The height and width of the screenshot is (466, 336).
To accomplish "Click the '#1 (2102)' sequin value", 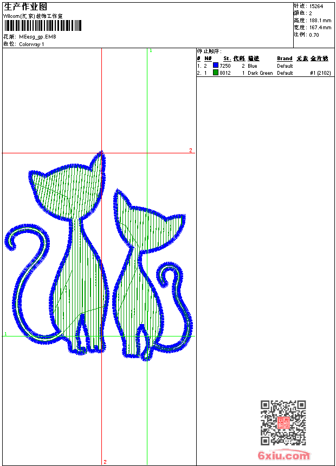I will [x=320, y=73].
